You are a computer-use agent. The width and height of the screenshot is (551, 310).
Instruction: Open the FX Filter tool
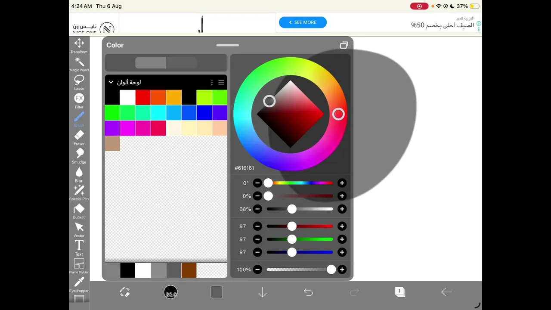coord(79,101)
